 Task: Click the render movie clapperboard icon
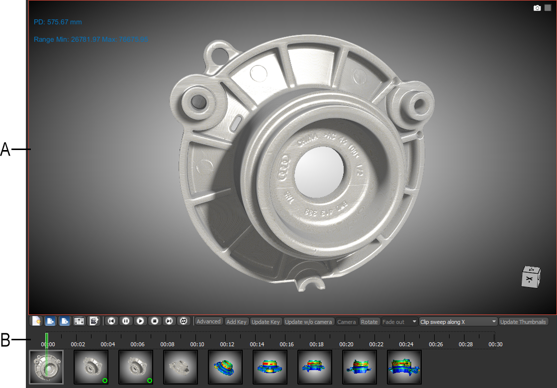(x=93, y=321)
